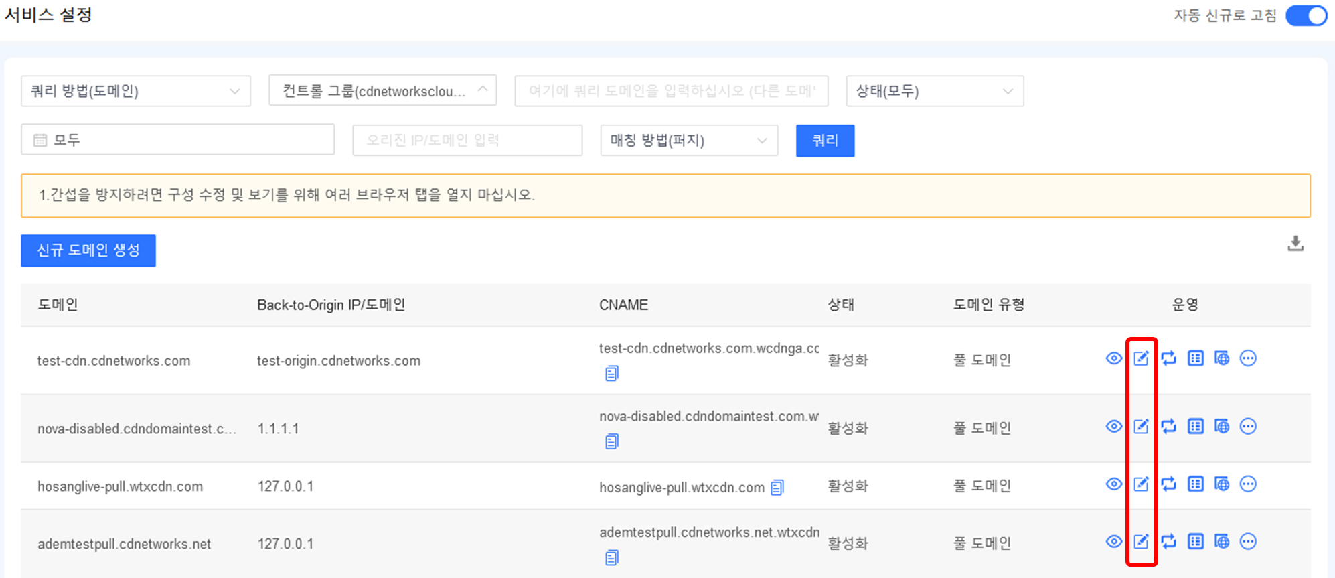1335x578 pixels.
Task: View test-cdn.cdnetworks.com with eye icon
Action: (x=1114, y=358)
